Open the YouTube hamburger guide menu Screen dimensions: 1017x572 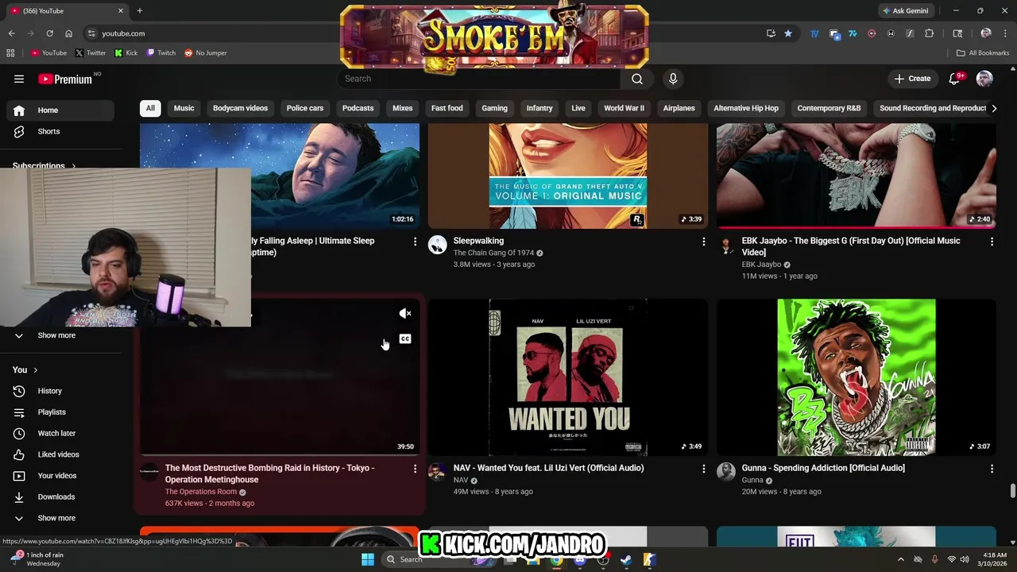(x=19, y=79)
